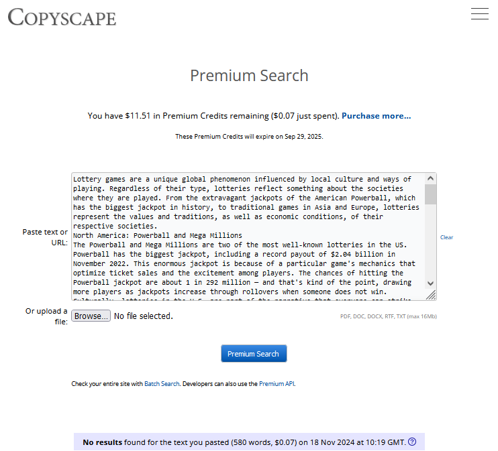The image size is (498, 451).
Task: Click Browse... to upload a file
Action: click(91, 316)
